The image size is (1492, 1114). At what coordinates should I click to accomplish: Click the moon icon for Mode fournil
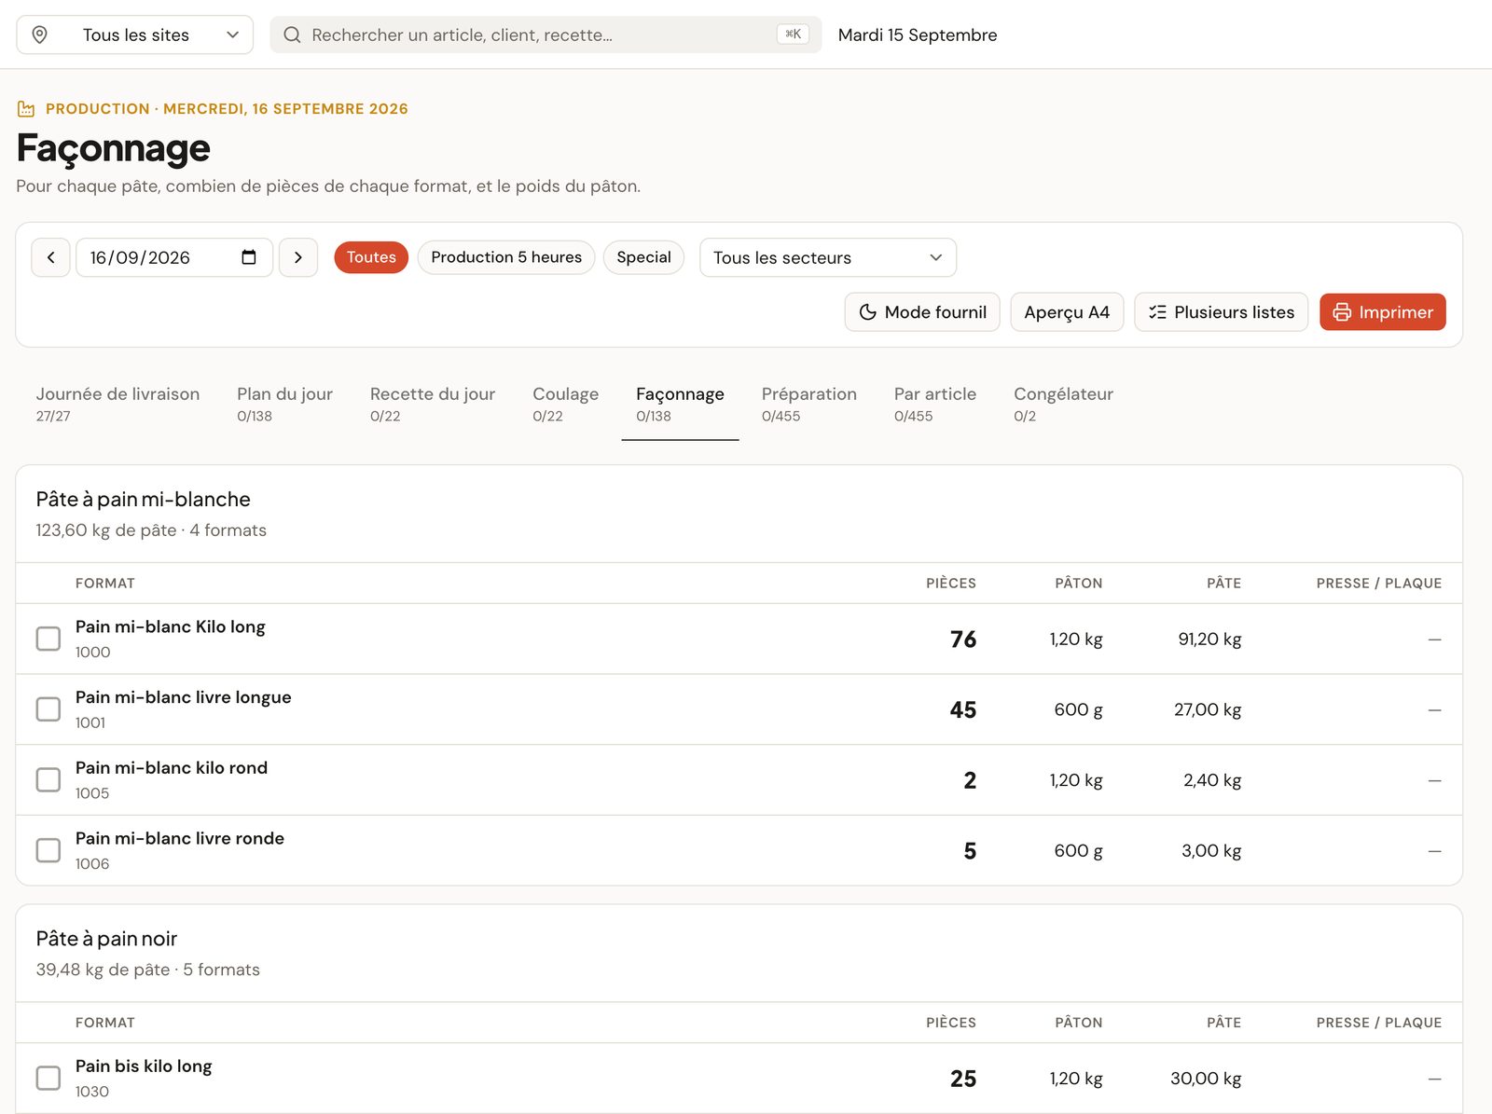tap(867, 312)
